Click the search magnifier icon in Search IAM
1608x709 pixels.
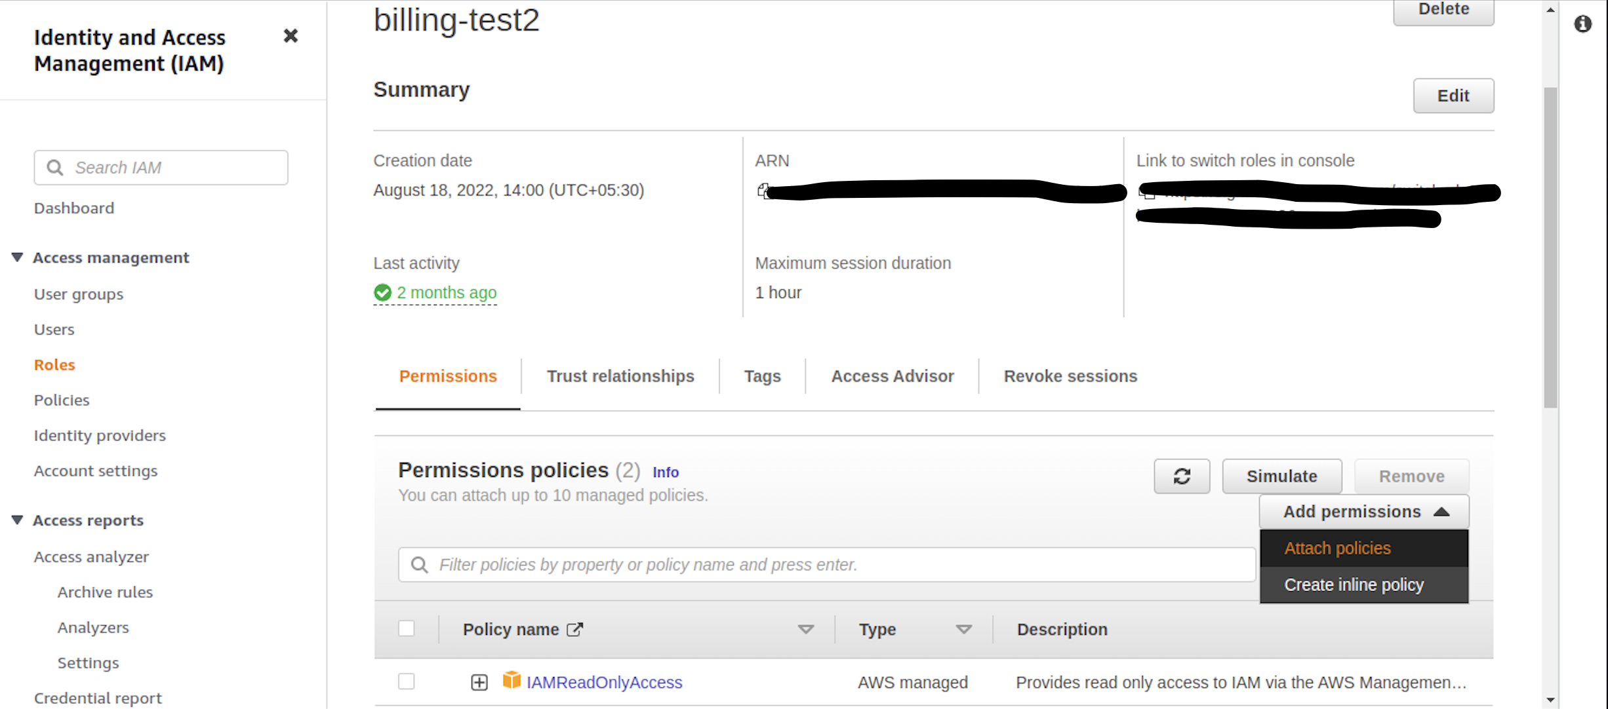click(55, 168)
